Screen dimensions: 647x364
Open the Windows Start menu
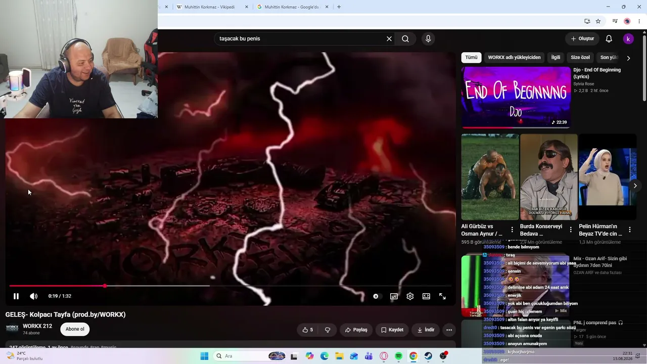point(204,356)
